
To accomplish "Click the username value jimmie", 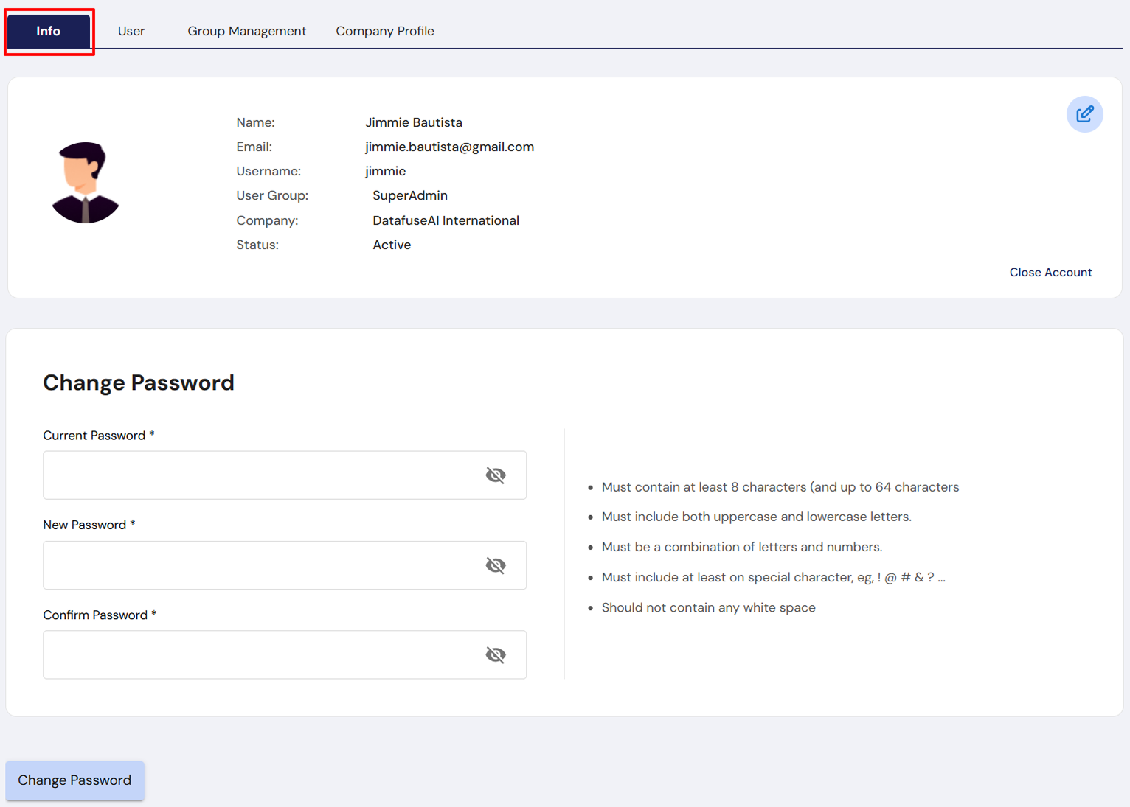I will (385, 171).
